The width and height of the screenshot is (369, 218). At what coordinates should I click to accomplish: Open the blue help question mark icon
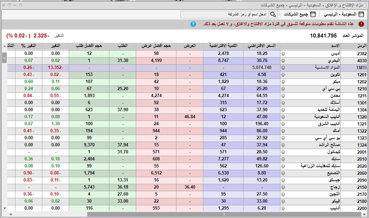tap(193, 24)
